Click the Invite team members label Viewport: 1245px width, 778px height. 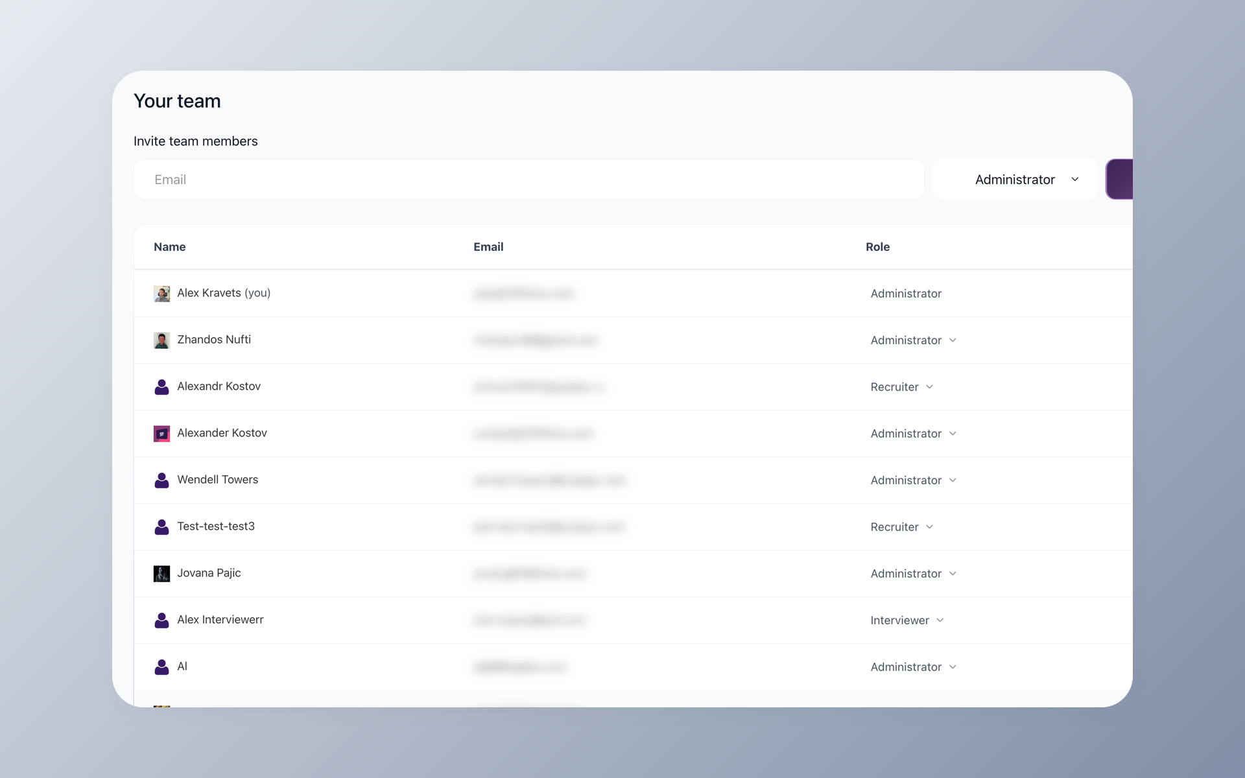195,141
